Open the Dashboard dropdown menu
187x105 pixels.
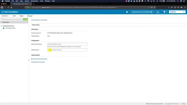pyautogui.click(x=5, y=16)
